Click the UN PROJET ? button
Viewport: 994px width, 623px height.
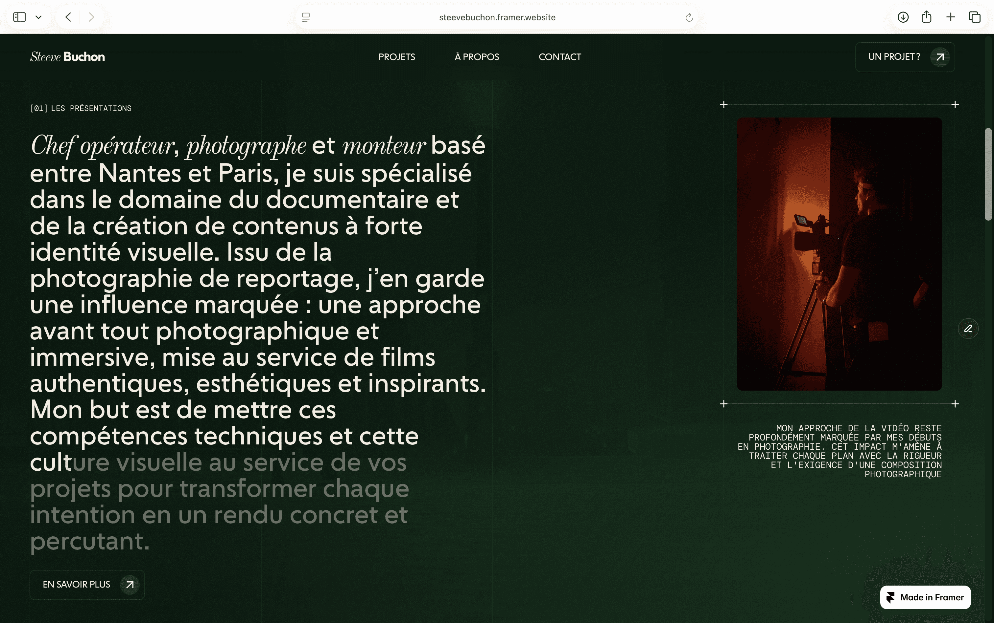pyautogui.click(x=905, y=57)
